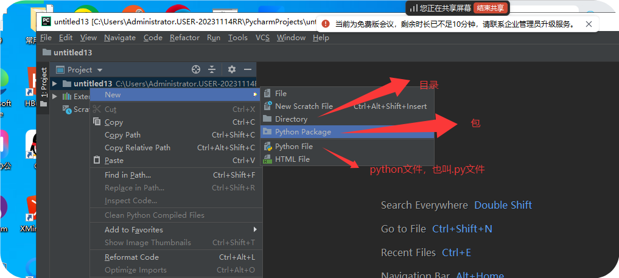The height and width of the screenshot is (278, 619).
Task: Click untitled13 in the navigation breadcrumb
Action: [72, 52]
